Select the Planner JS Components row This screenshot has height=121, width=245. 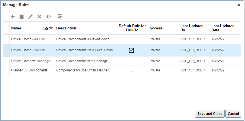tap(29, 70)
